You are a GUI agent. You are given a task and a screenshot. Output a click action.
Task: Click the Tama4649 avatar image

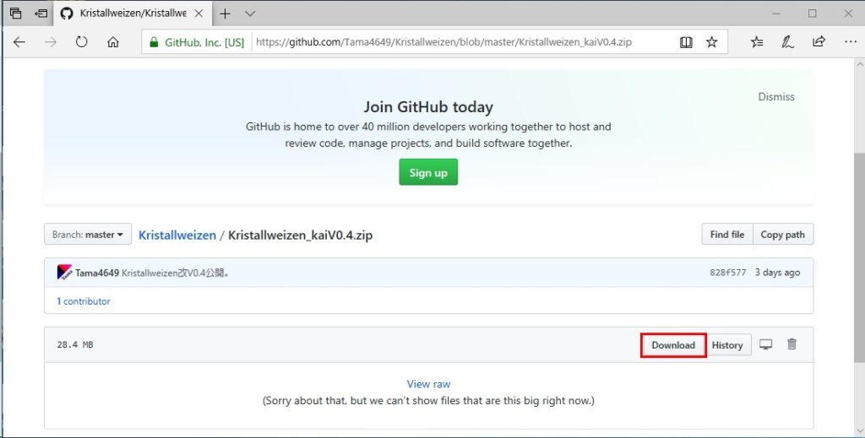tap(64, 272)
